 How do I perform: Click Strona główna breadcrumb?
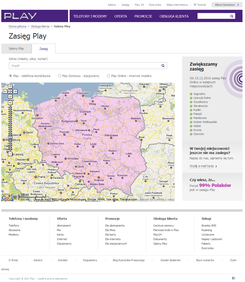[18, 26]
